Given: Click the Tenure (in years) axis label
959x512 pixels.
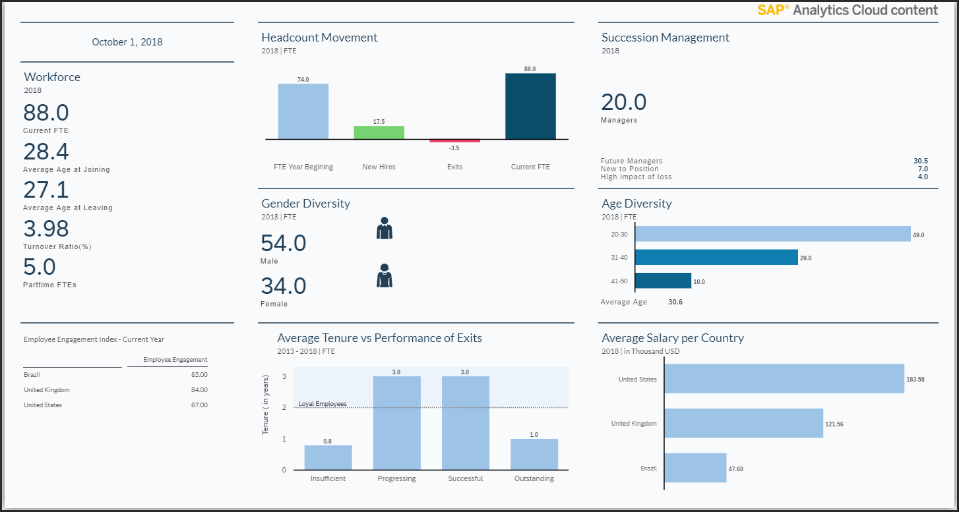Looking at the screenshot, I should tap(266, 404).
